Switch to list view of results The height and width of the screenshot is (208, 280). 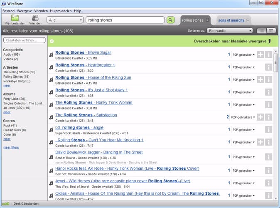pos(262,31)
